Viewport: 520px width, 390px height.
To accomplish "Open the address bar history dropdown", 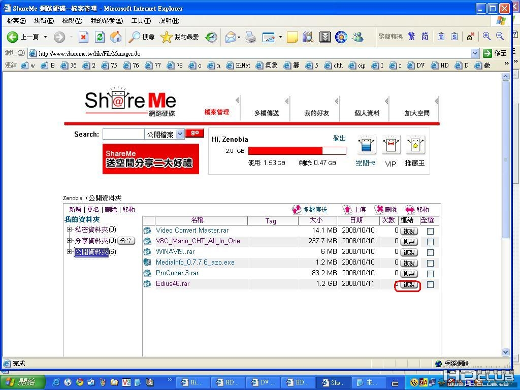I will tap(475, 53).
